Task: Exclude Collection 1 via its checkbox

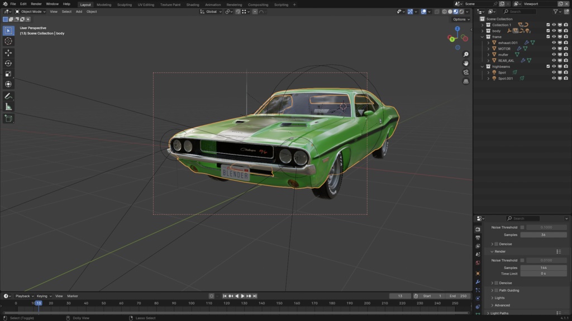Action: (548, 25)
